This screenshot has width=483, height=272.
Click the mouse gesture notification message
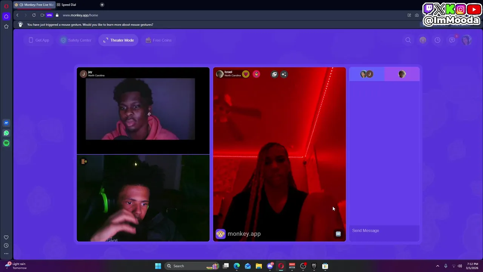tap(90, 25)
